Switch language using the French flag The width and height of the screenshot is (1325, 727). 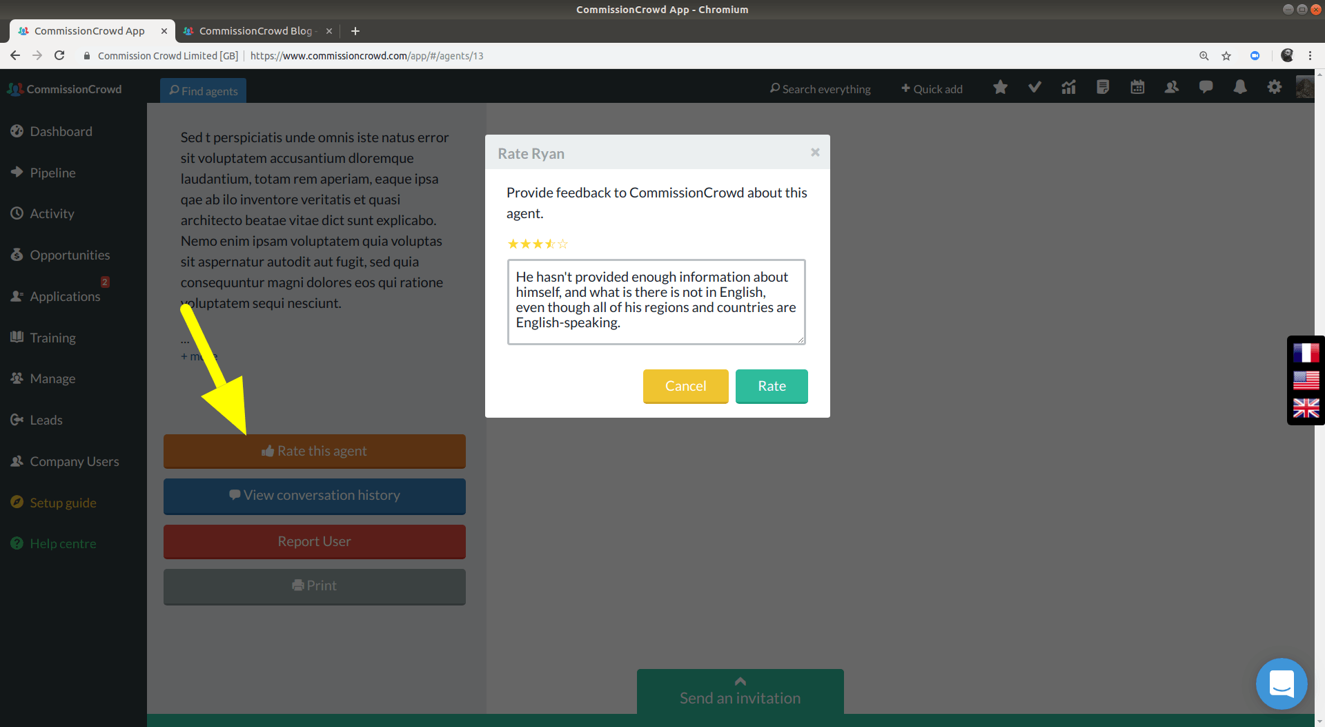click(x=1306, y=352)
